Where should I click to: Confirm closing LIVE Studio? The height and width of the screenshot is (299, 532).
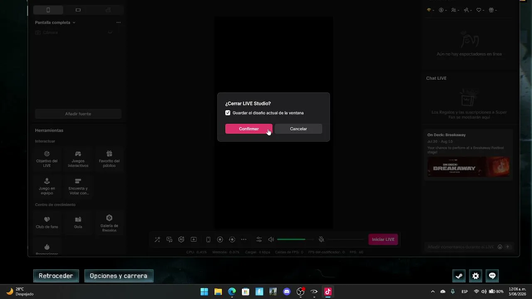(249, 129)
